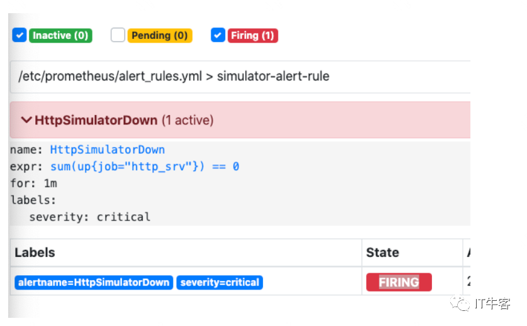Image resolution: width=527 pixels, height=326 pixels.
Task: Click the HttpSimulatorDown (1 active) header
Action: tap(240, 120)
